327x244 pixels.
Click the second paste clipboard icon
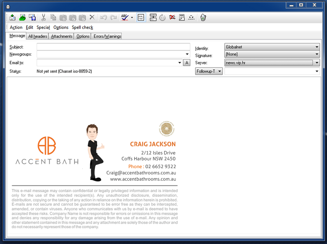[73, 18]
